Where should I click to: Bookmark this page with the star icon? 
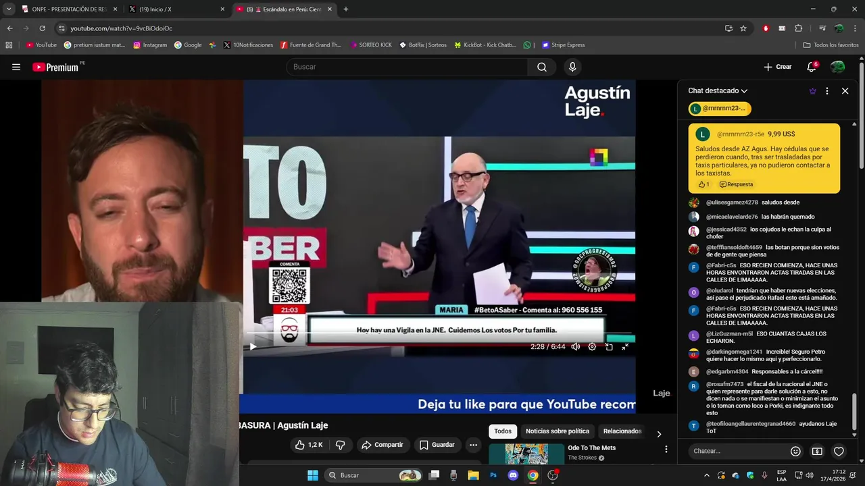click(743, 28)
